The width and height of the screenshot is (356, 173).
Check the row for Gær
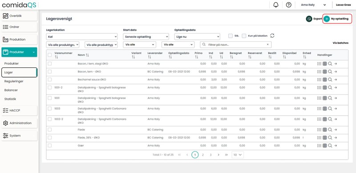[x=49, y=145]
